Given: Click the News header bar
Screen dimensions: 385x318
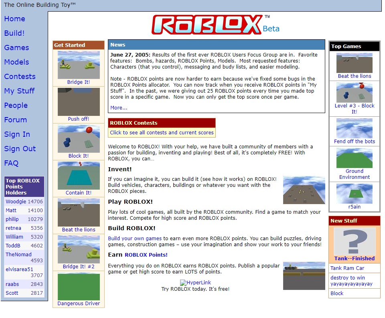Looking at the screenshot, I should (x=216, y=45).
